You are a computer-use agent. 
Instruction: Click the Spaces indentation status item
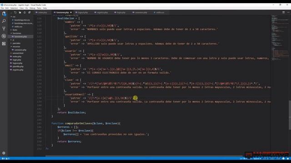click(257, 158)
